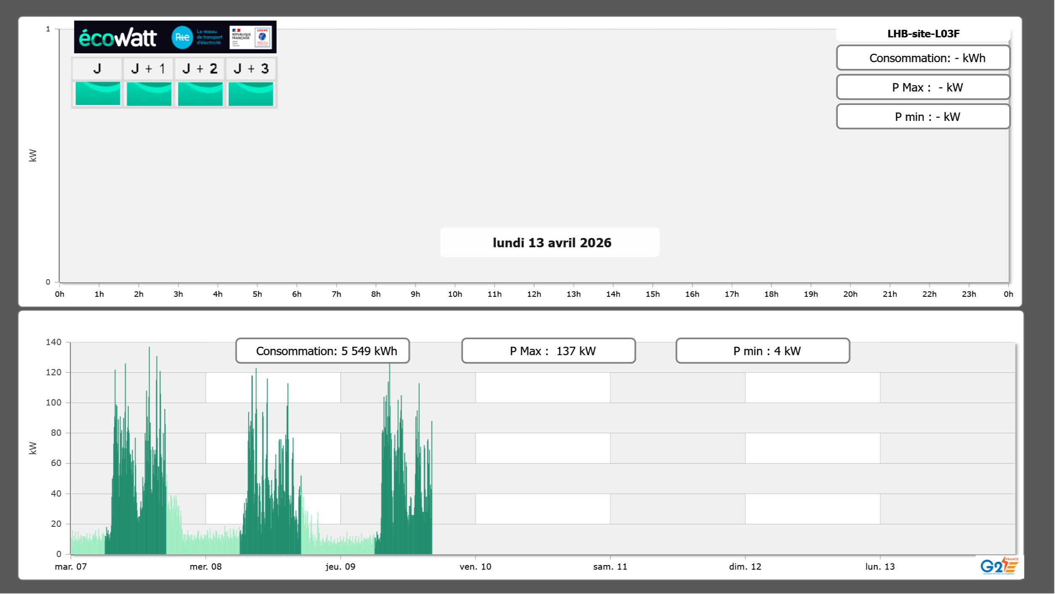Click the lundi 13 avril 2026 date label
Image resolution: width=1055 pixels, height=594 pixels.
(x=551, y=243)
